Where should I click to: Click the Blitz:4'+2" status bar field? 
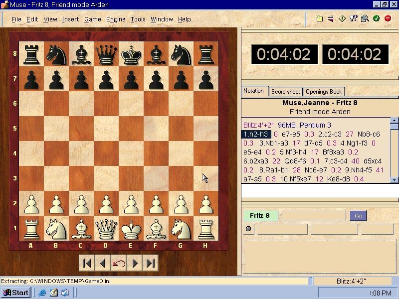click(351, 281)
